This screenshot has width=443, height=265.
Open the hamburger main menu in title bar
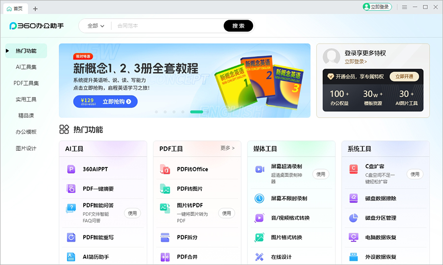click(x=404, y=7)
